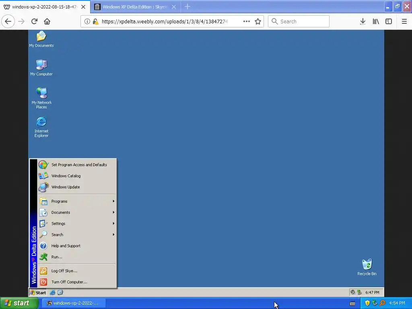Go to the browser home icon

[x=47, y=21]
